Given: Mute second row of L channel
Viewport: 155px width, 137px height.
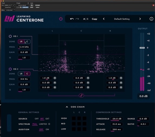Looking at the screenshot, I should pos(55,83).
